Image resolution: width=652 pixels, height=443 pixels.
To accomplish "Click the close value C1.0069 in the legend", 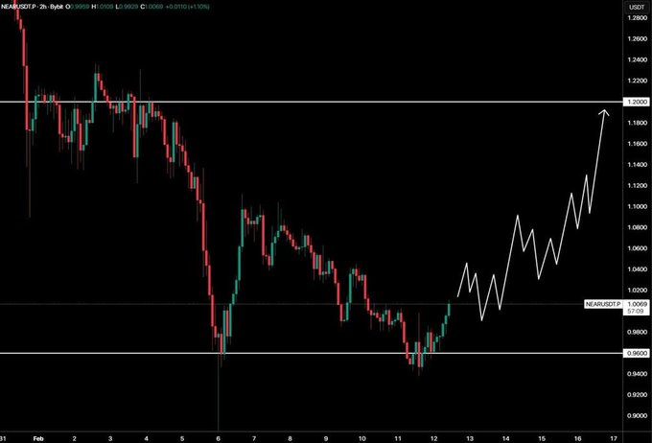I will coord(163,8).
